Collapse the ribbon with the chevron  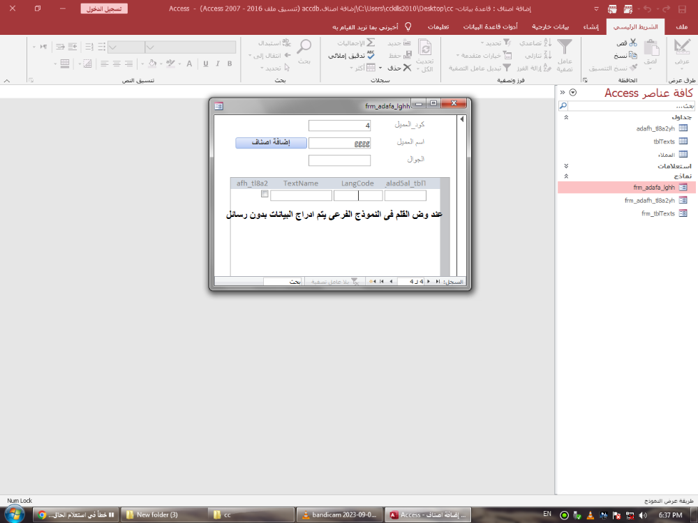[x=7, y=81]
